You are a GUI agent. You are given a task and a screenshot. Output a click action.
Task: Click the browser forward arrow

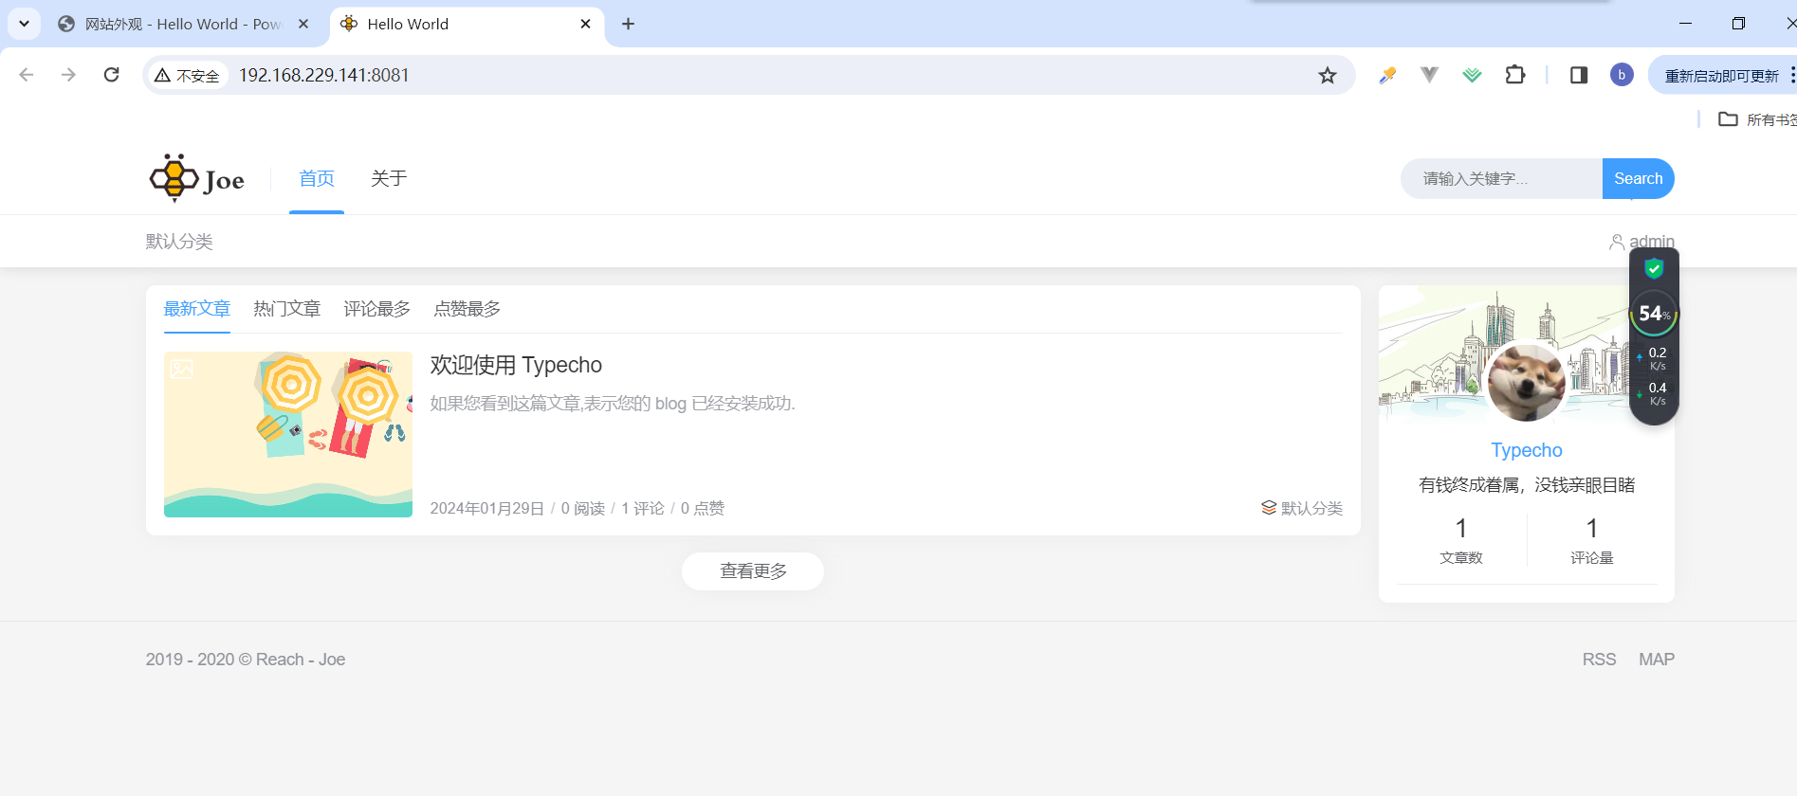click(68, 75)
